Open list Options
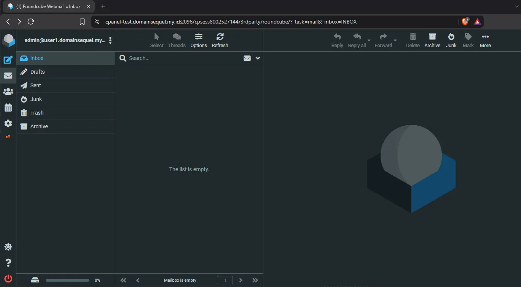 tap(199, 41)
